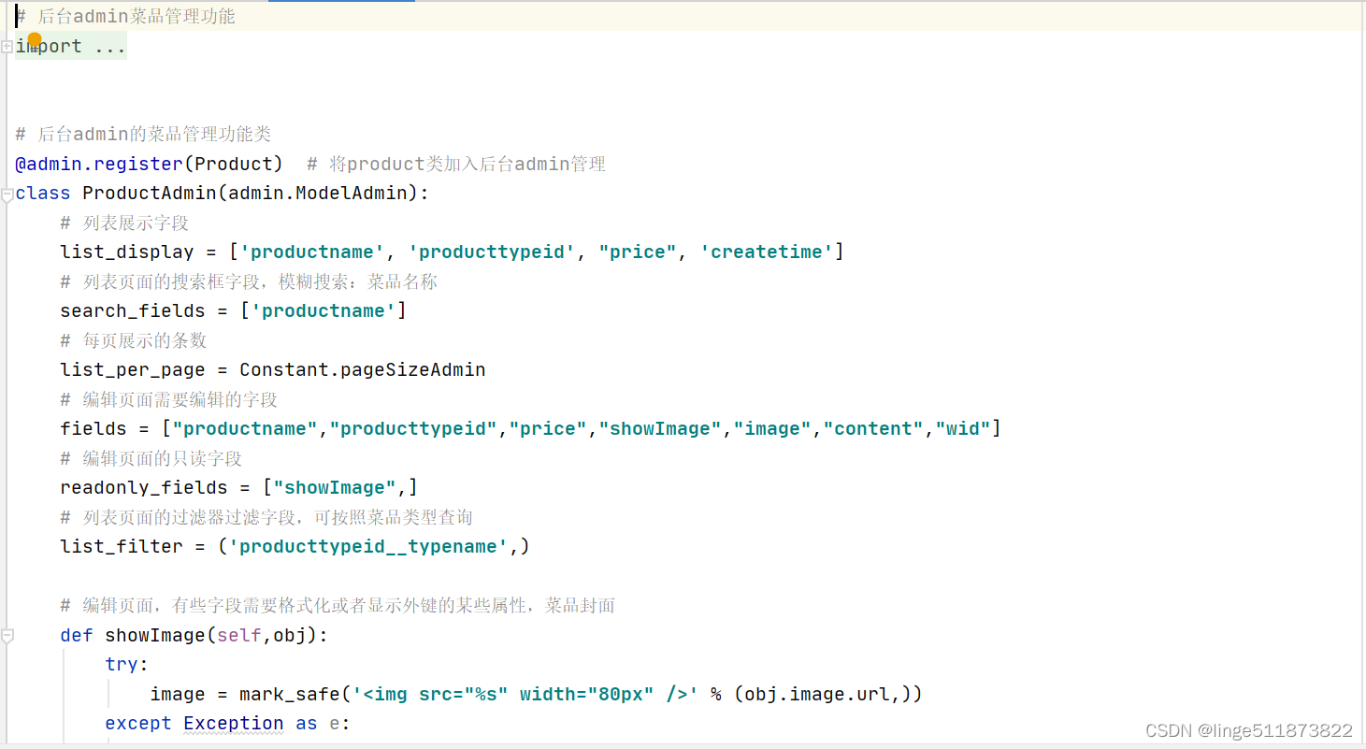Click "showImage" string in readonly_fields
Screen dimensions: 1366x749
click(x=335, y=487)
